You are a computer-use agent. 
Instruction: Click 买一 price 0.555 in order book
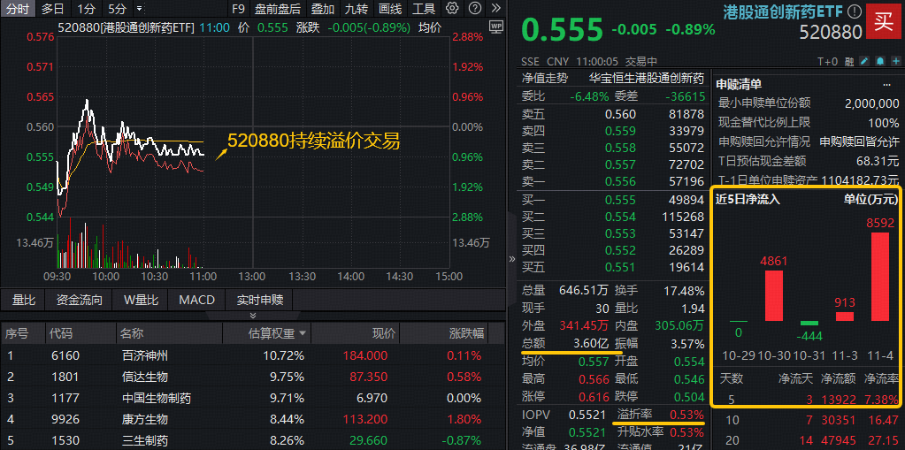620,200
